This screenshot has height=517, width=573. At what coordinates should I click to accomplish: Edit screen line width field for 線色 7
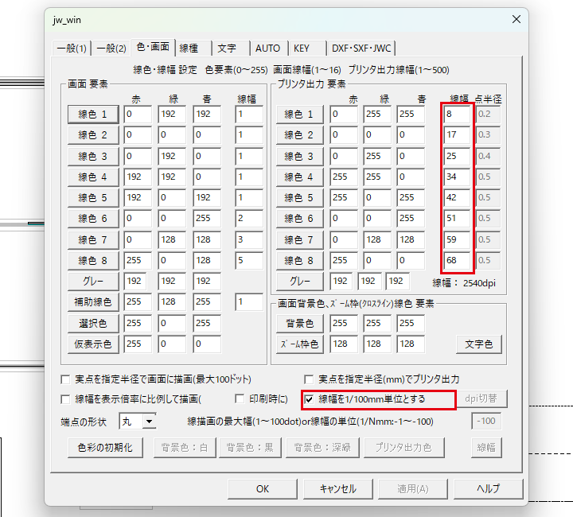(x=249, y=239)
